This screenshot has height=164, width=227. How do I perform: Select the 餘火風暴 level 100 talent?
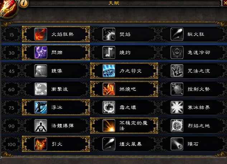pyautogui.click(x=124, y=144)
